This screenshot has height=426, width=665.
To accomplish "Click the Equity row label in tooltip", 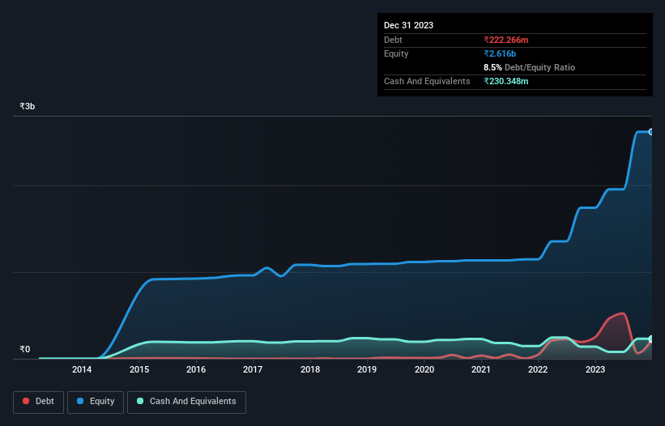I will [396, 53].
